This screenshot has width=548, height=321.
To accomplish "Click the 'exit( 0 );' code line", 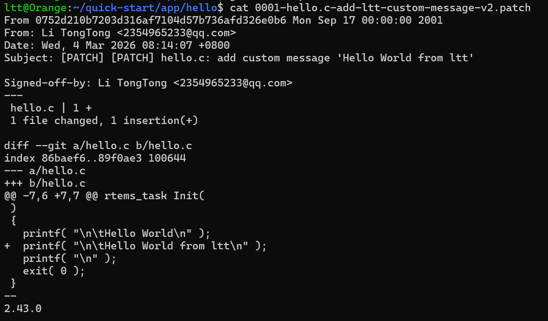I will (x=54, y=271).
